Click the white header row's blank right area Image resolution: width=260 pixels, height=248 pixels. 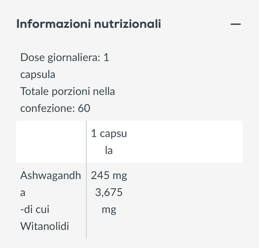pos(187,142)
